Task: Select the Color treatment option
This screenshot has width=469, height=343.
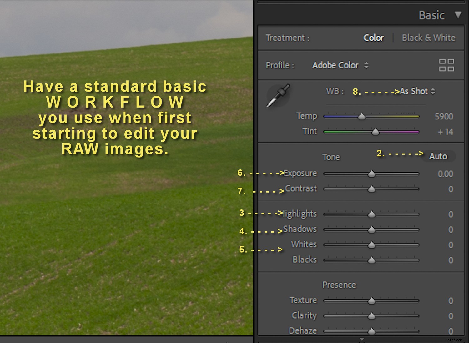Action: click(374, 38)
